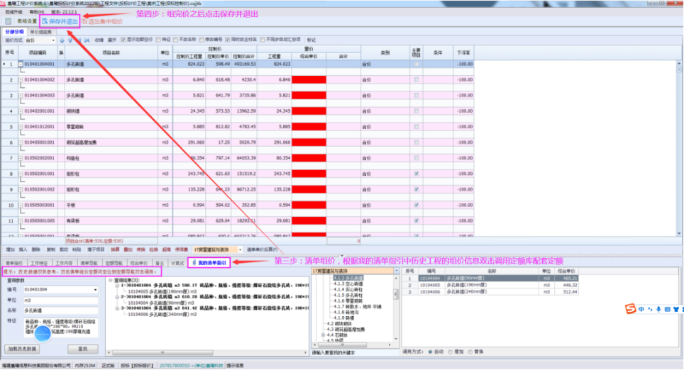This screenshot has height=370, width=684.
Task: Click the 查找 button
Action: (x=82, y=349)
